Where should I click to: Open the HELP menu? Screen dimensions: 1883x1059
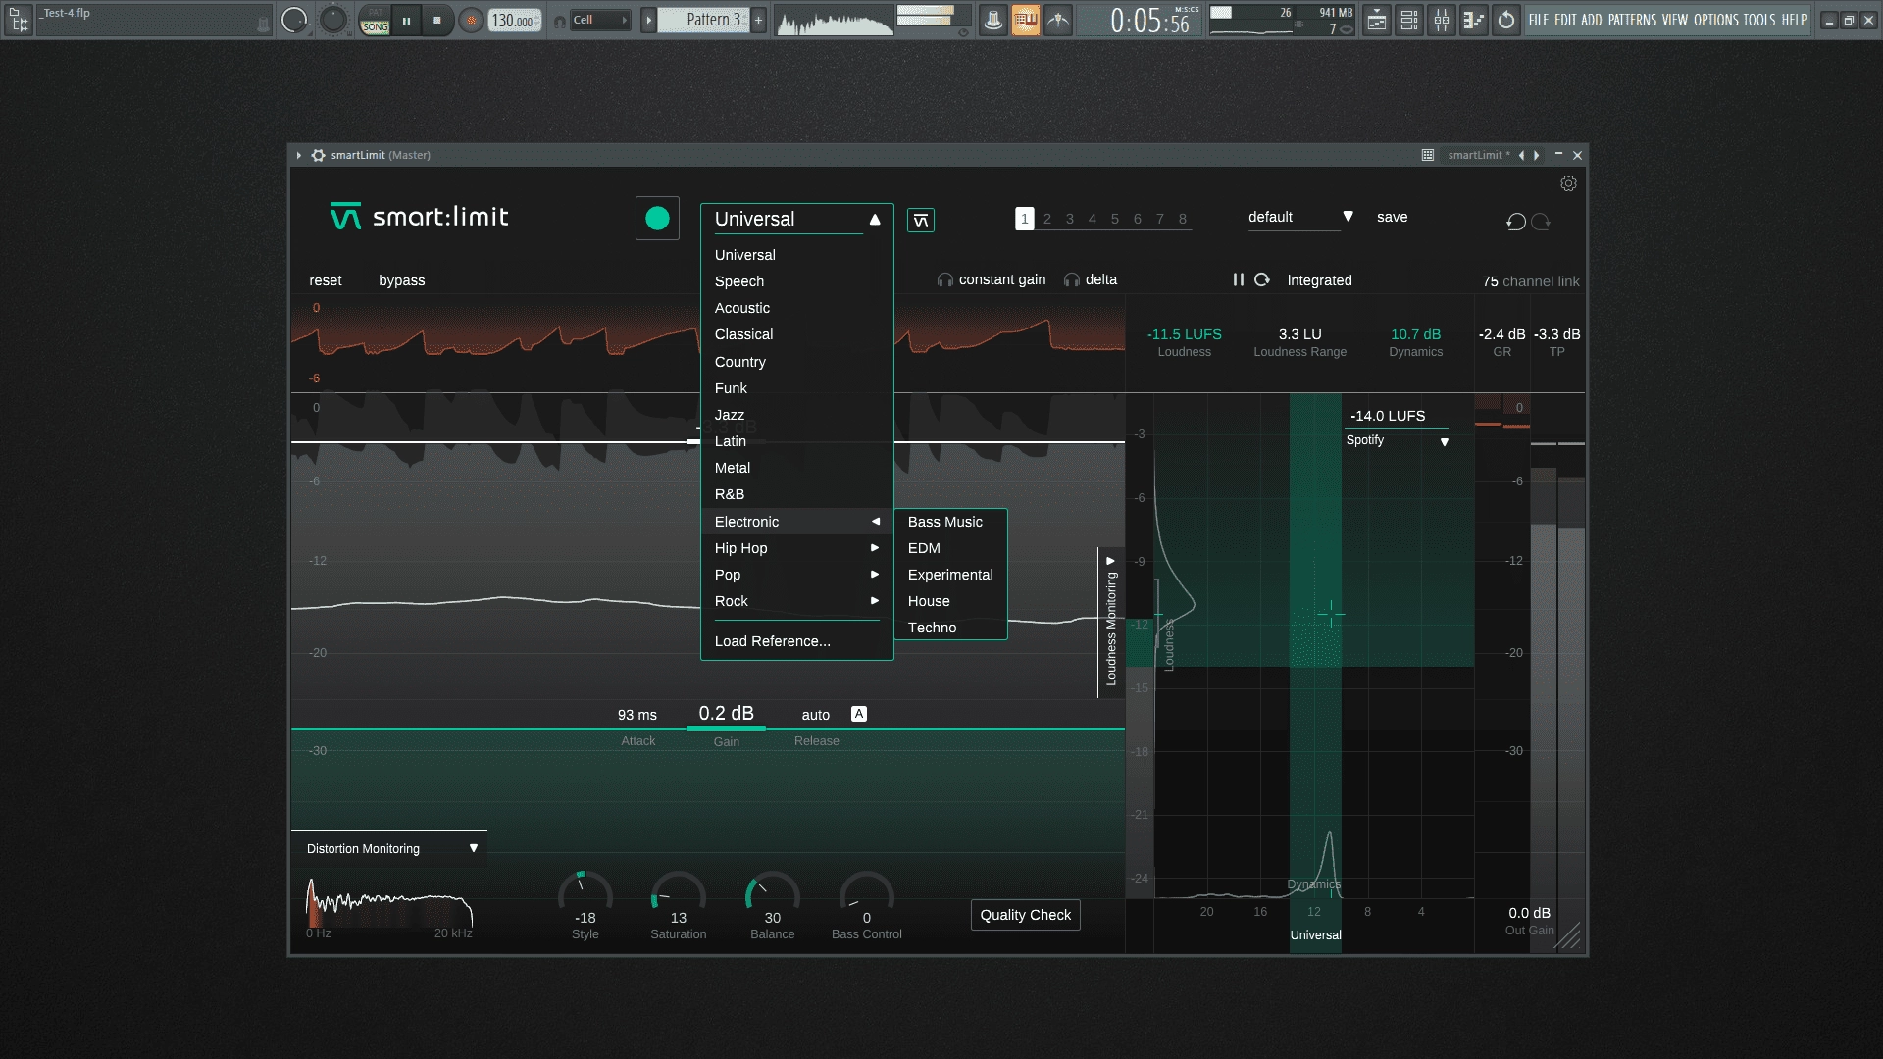point(1794,20)
